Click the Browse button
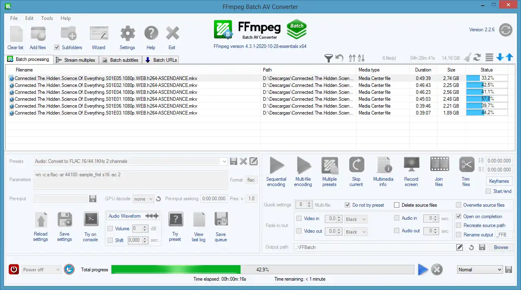521x290 pixels. [501, 247]
